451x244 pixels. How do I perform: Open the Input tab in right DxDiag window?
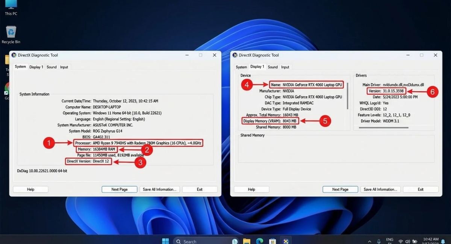pyautogui.click(x=285, y=67)
